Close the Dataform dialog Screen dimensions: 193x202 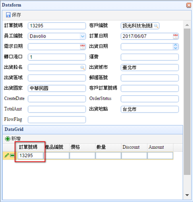[x=189, y=5]
